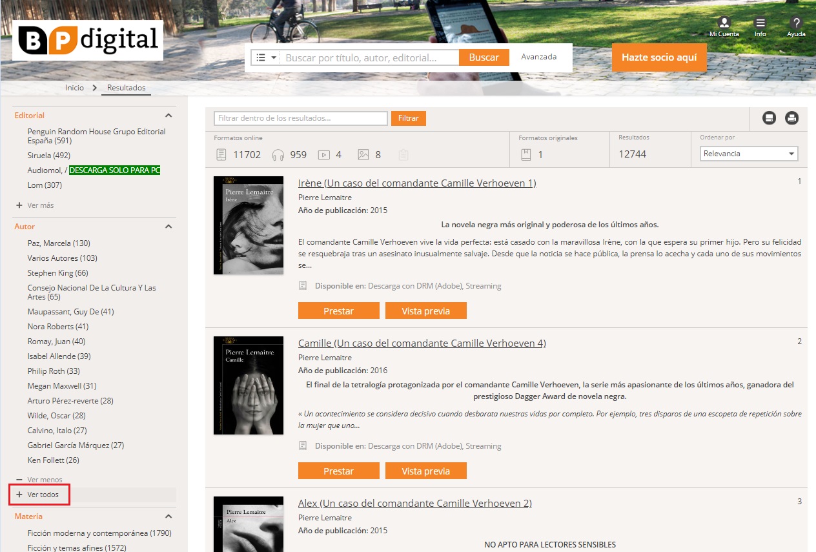Filter by author Wilde, Oscar (28)
Screen dimensions: 816x552
56,416
